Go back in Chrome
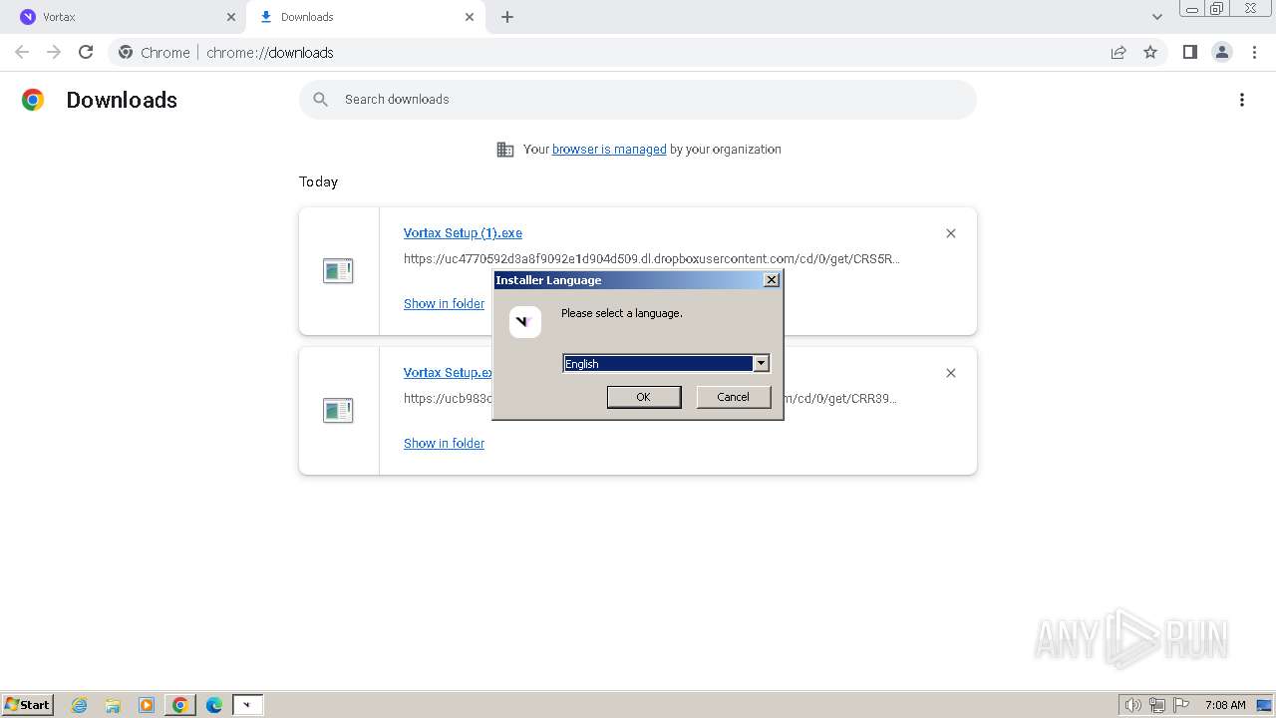Screen dimensions: 1276x718 (22, 52)
